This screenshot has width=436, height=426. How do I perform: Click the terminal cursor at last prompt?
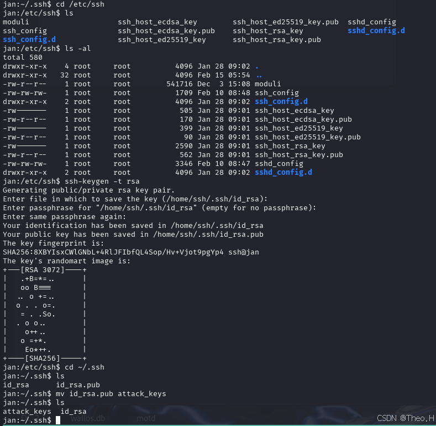pos(58,420)
